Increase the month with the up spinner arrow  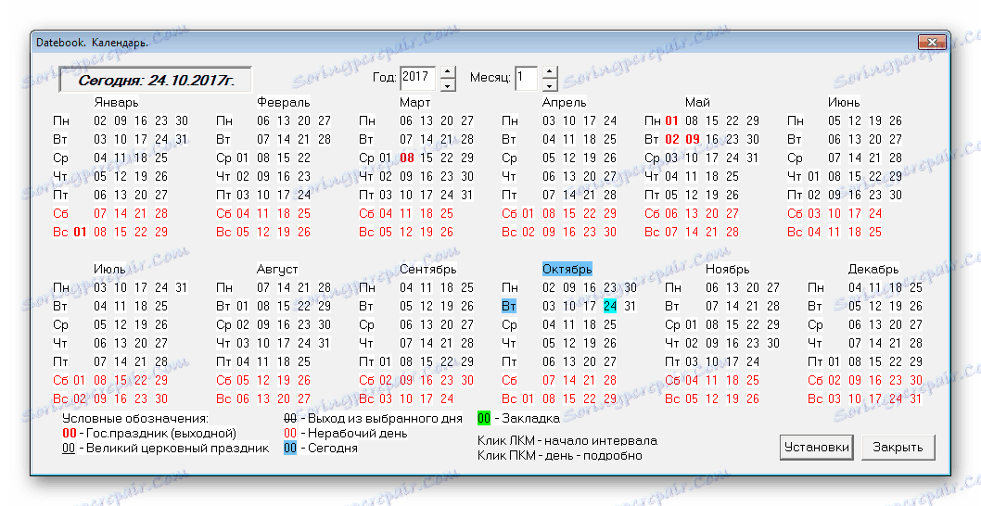coord(549,72)
